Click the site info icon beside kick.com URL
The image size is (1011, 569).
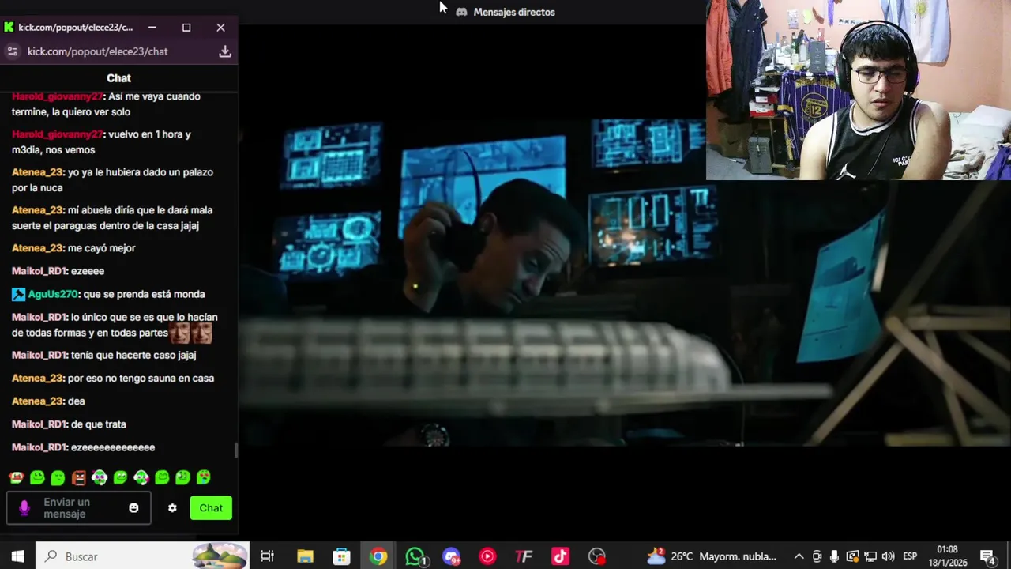(x=11, y=51)
